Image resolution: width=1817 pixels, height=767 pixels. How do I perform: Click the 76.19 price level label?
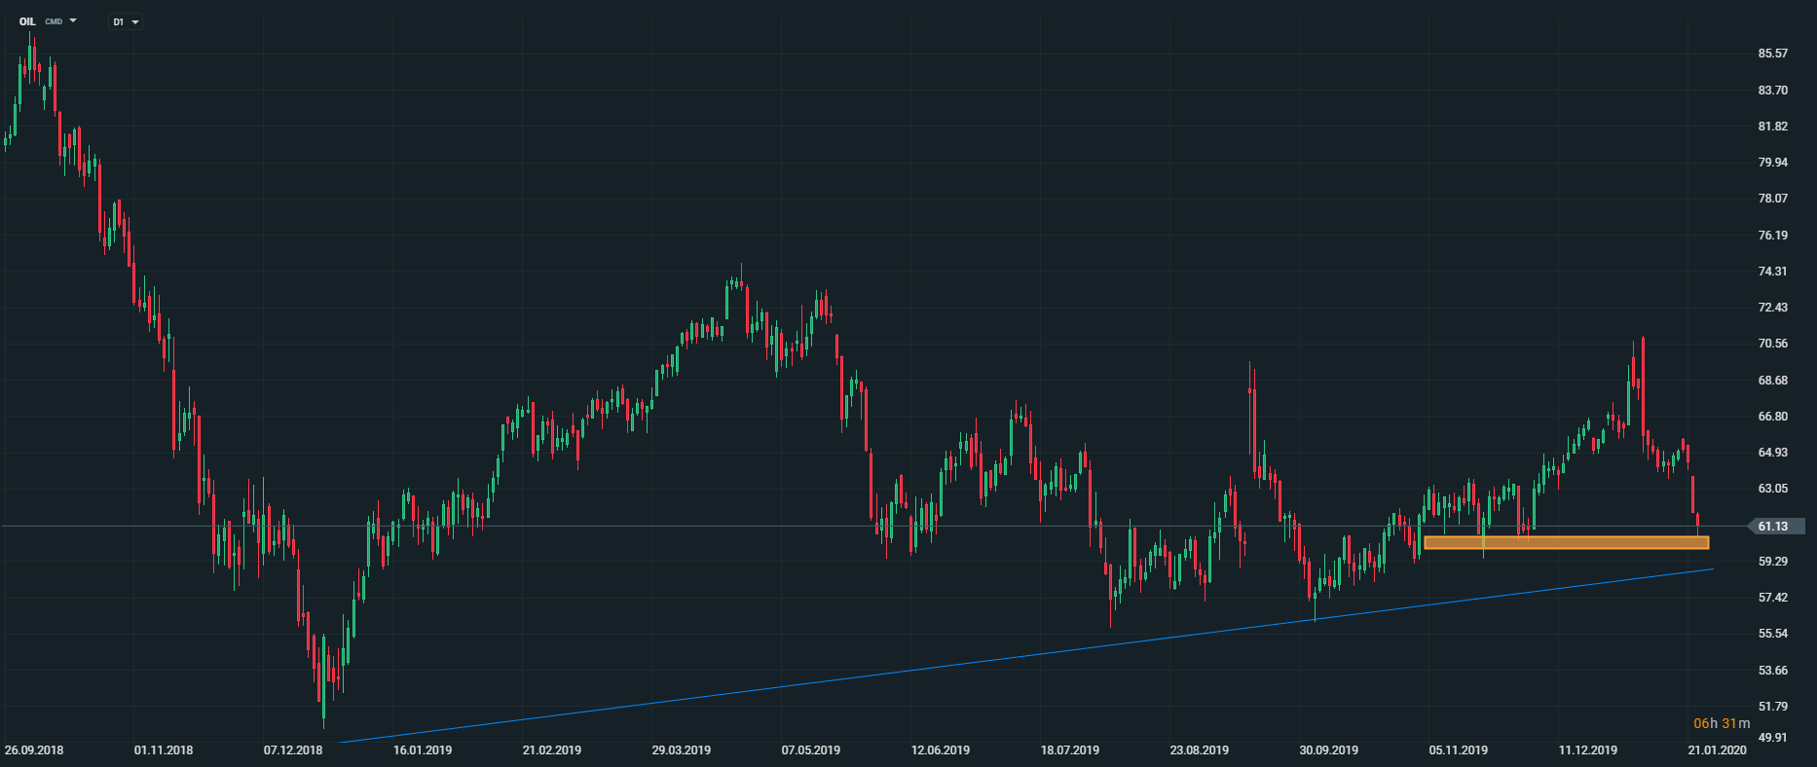click(x=1772, y=236)
